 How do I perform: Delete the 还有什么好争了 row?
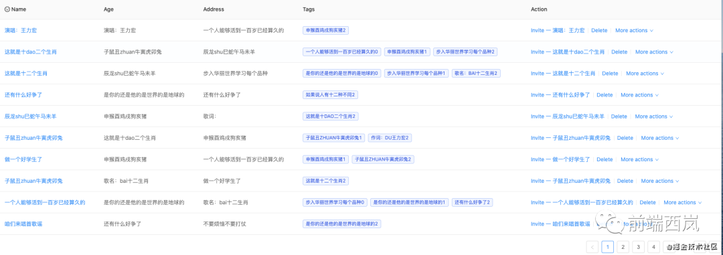tap(605, 95)
